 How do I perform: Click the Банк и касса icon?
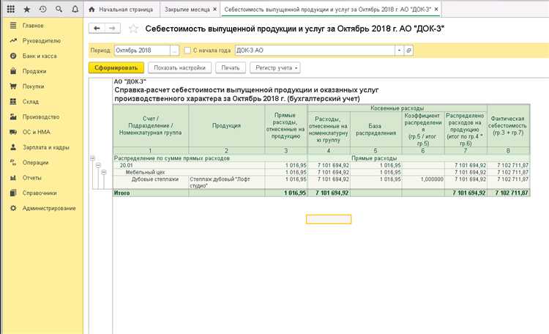coord(13,56)
